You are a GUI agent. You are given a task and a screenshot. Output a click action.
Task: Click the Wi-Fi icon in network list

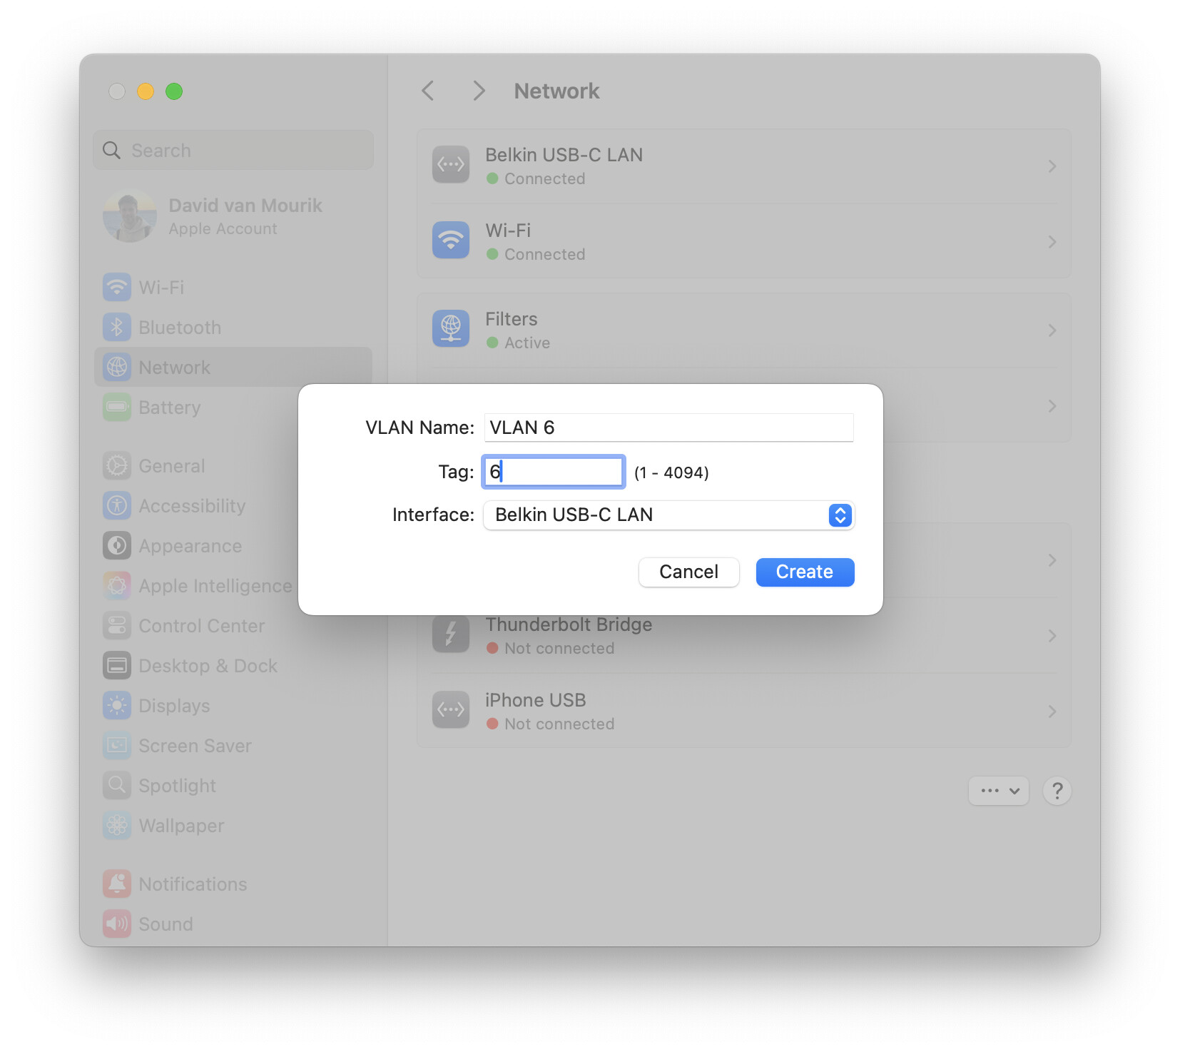450,241
